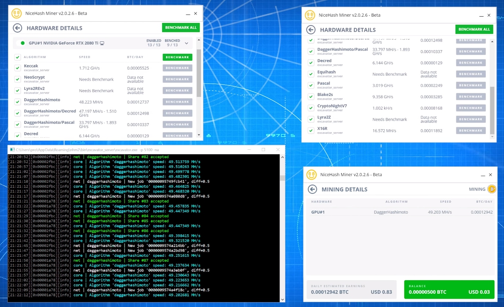Benchmark the Lyra2Z algorithm

click(x=471, y=119)
